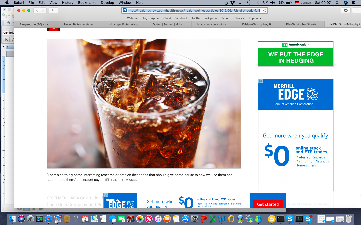Open Yahoo! favorite link
This screenshot has height=225, width=361.
pyautogui.click(x=226, y=18)
